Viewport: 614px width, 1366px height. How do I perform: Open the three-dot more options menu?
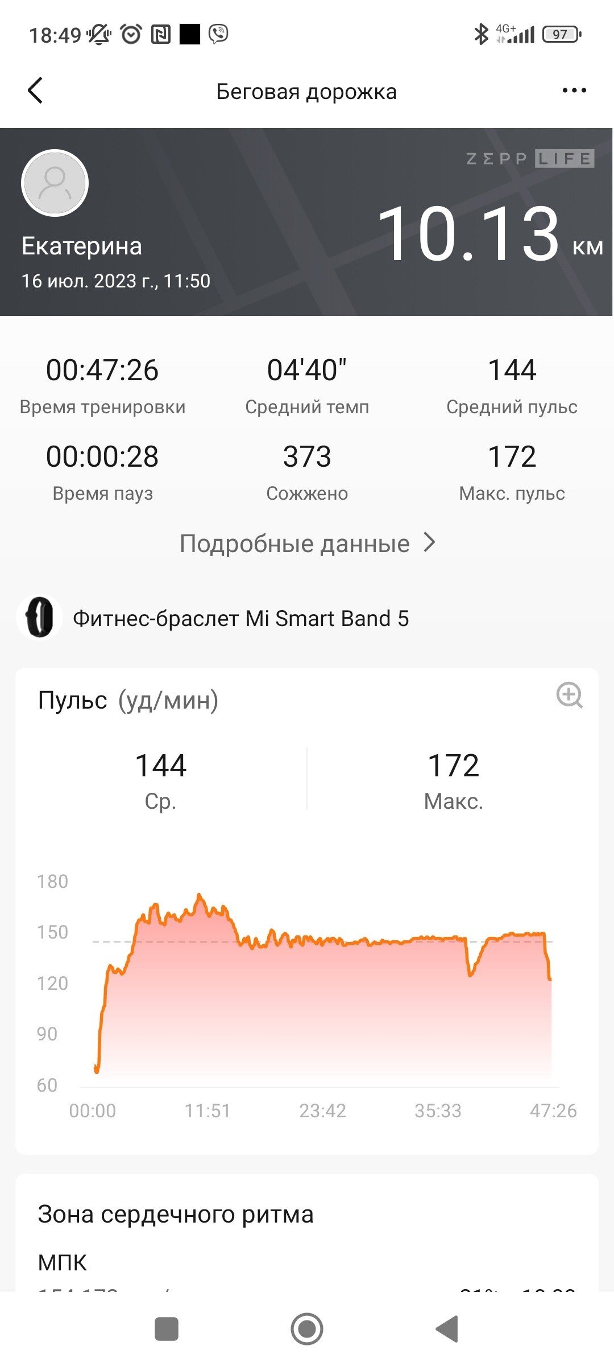coord(574,90)
